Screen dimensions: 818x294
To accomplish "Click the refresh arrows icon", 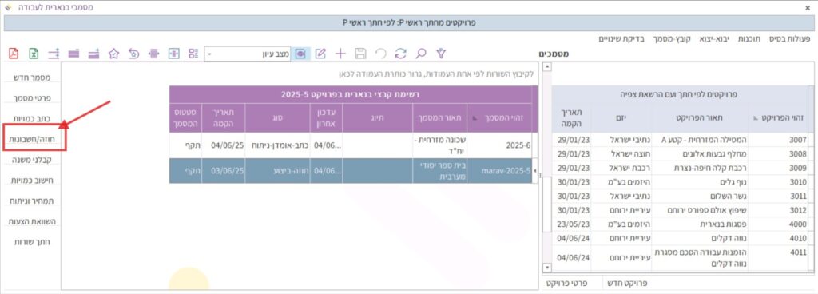I will [x=401, y=54].
